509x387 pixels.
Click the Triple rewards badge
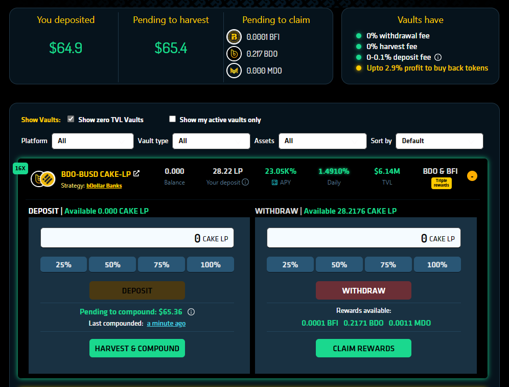tap(442, 183)
